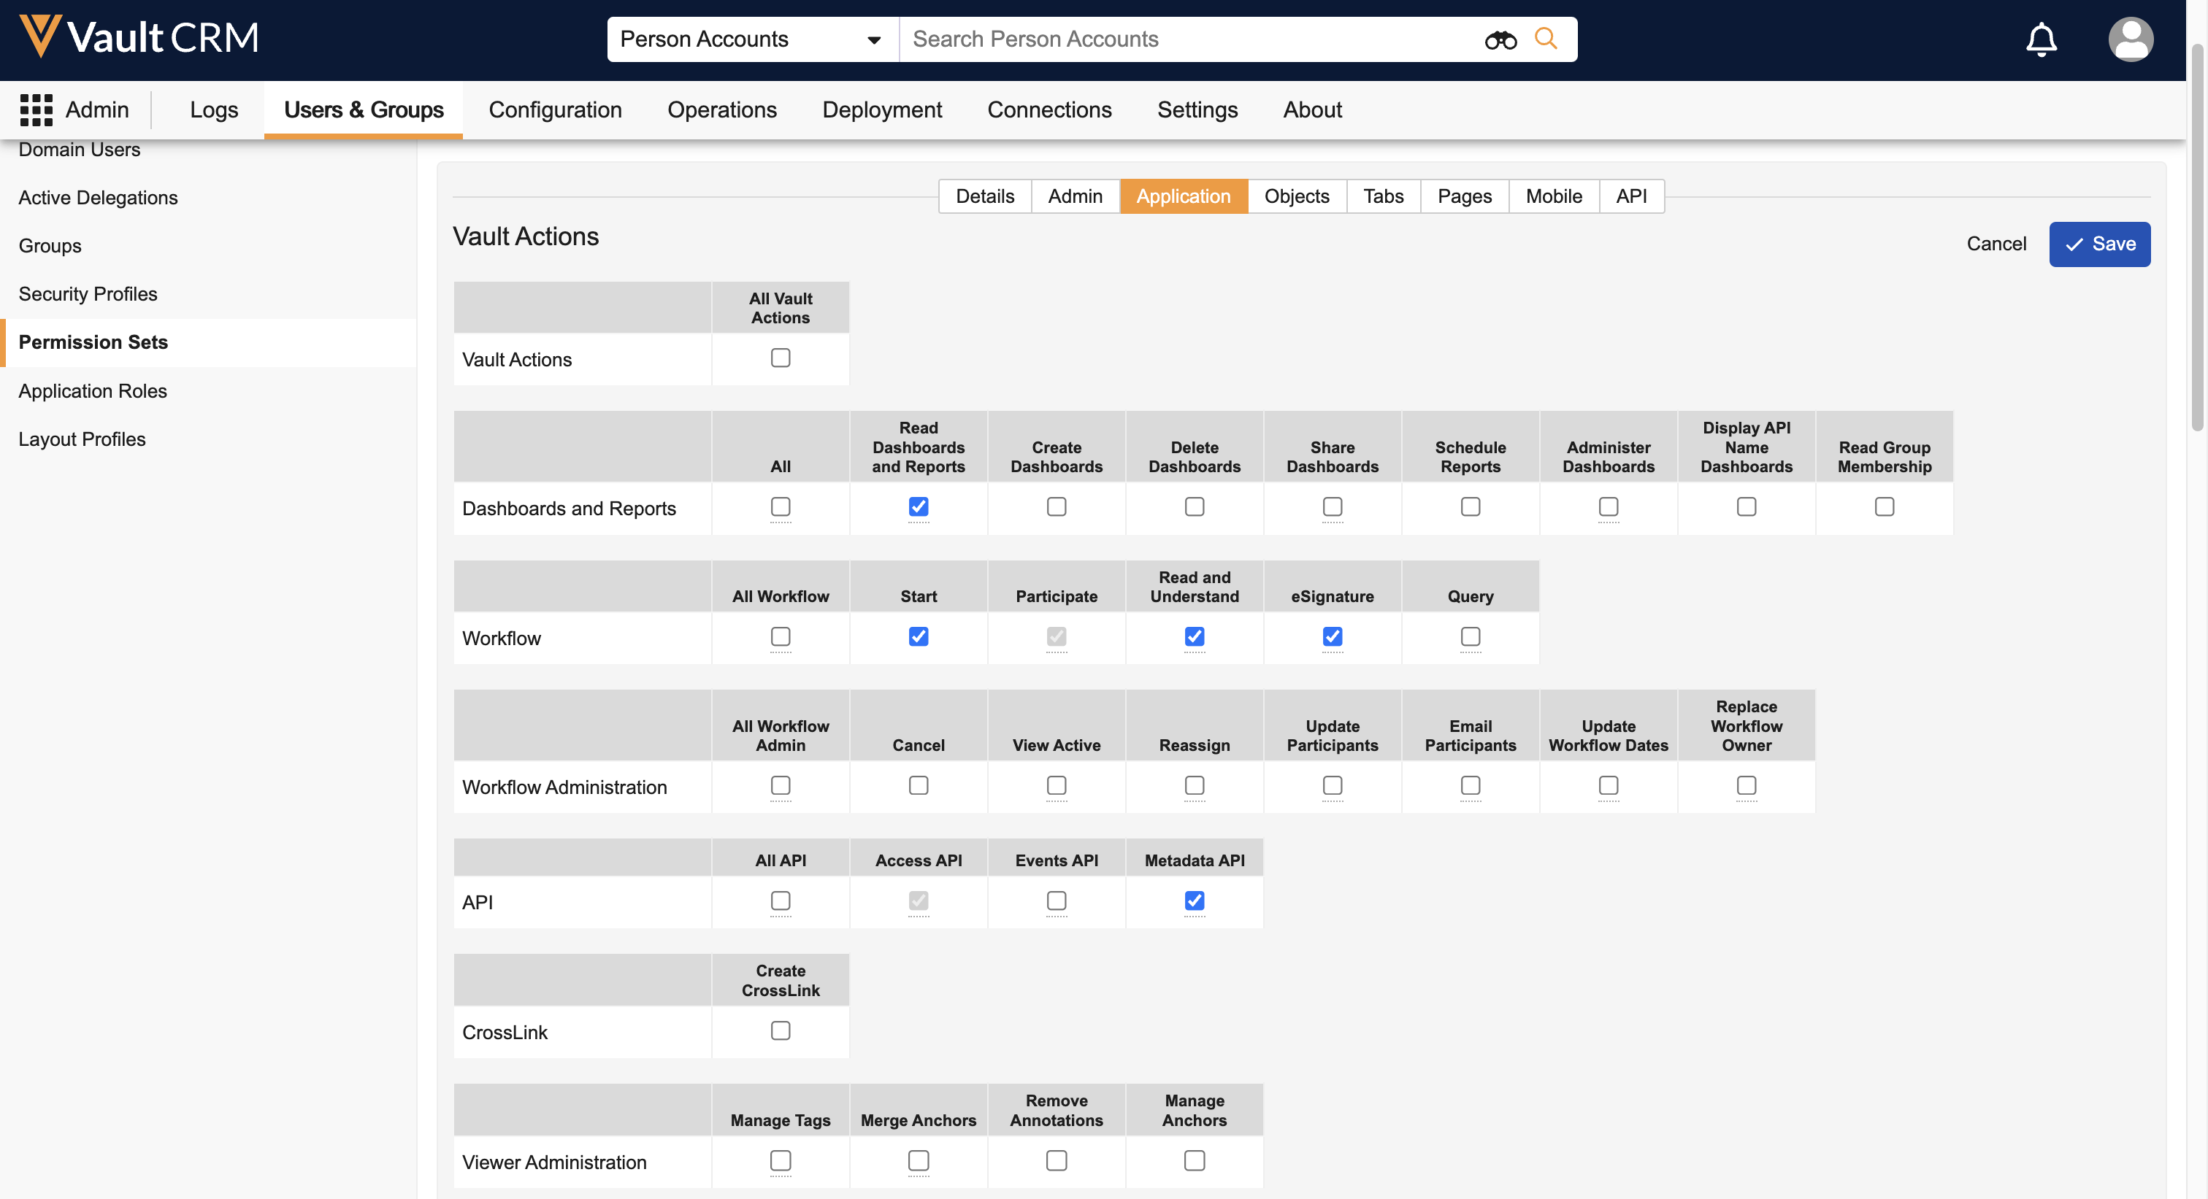2208x1199 pixels.
Task: Toggle the Metadata API checkbox off
Action: point(1194,901)
